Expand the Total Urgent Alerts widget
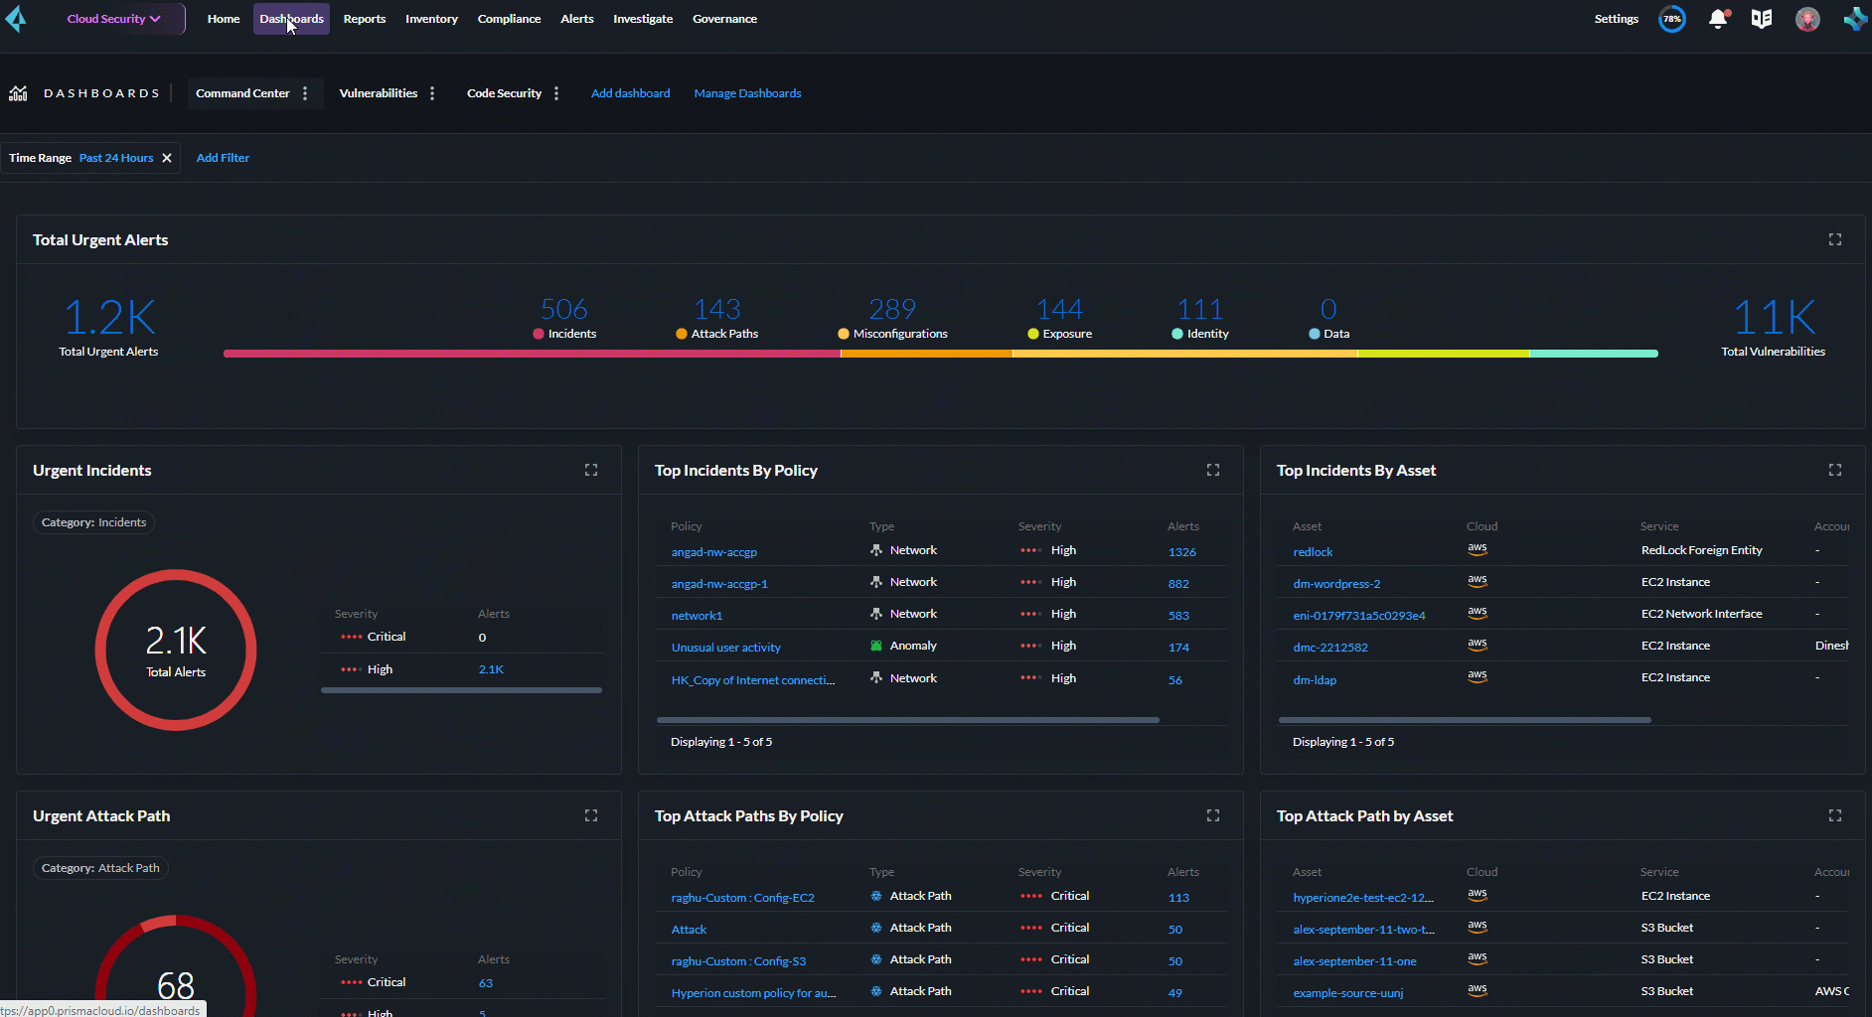The image size is (1872, 1017). tap(1835, 239)
